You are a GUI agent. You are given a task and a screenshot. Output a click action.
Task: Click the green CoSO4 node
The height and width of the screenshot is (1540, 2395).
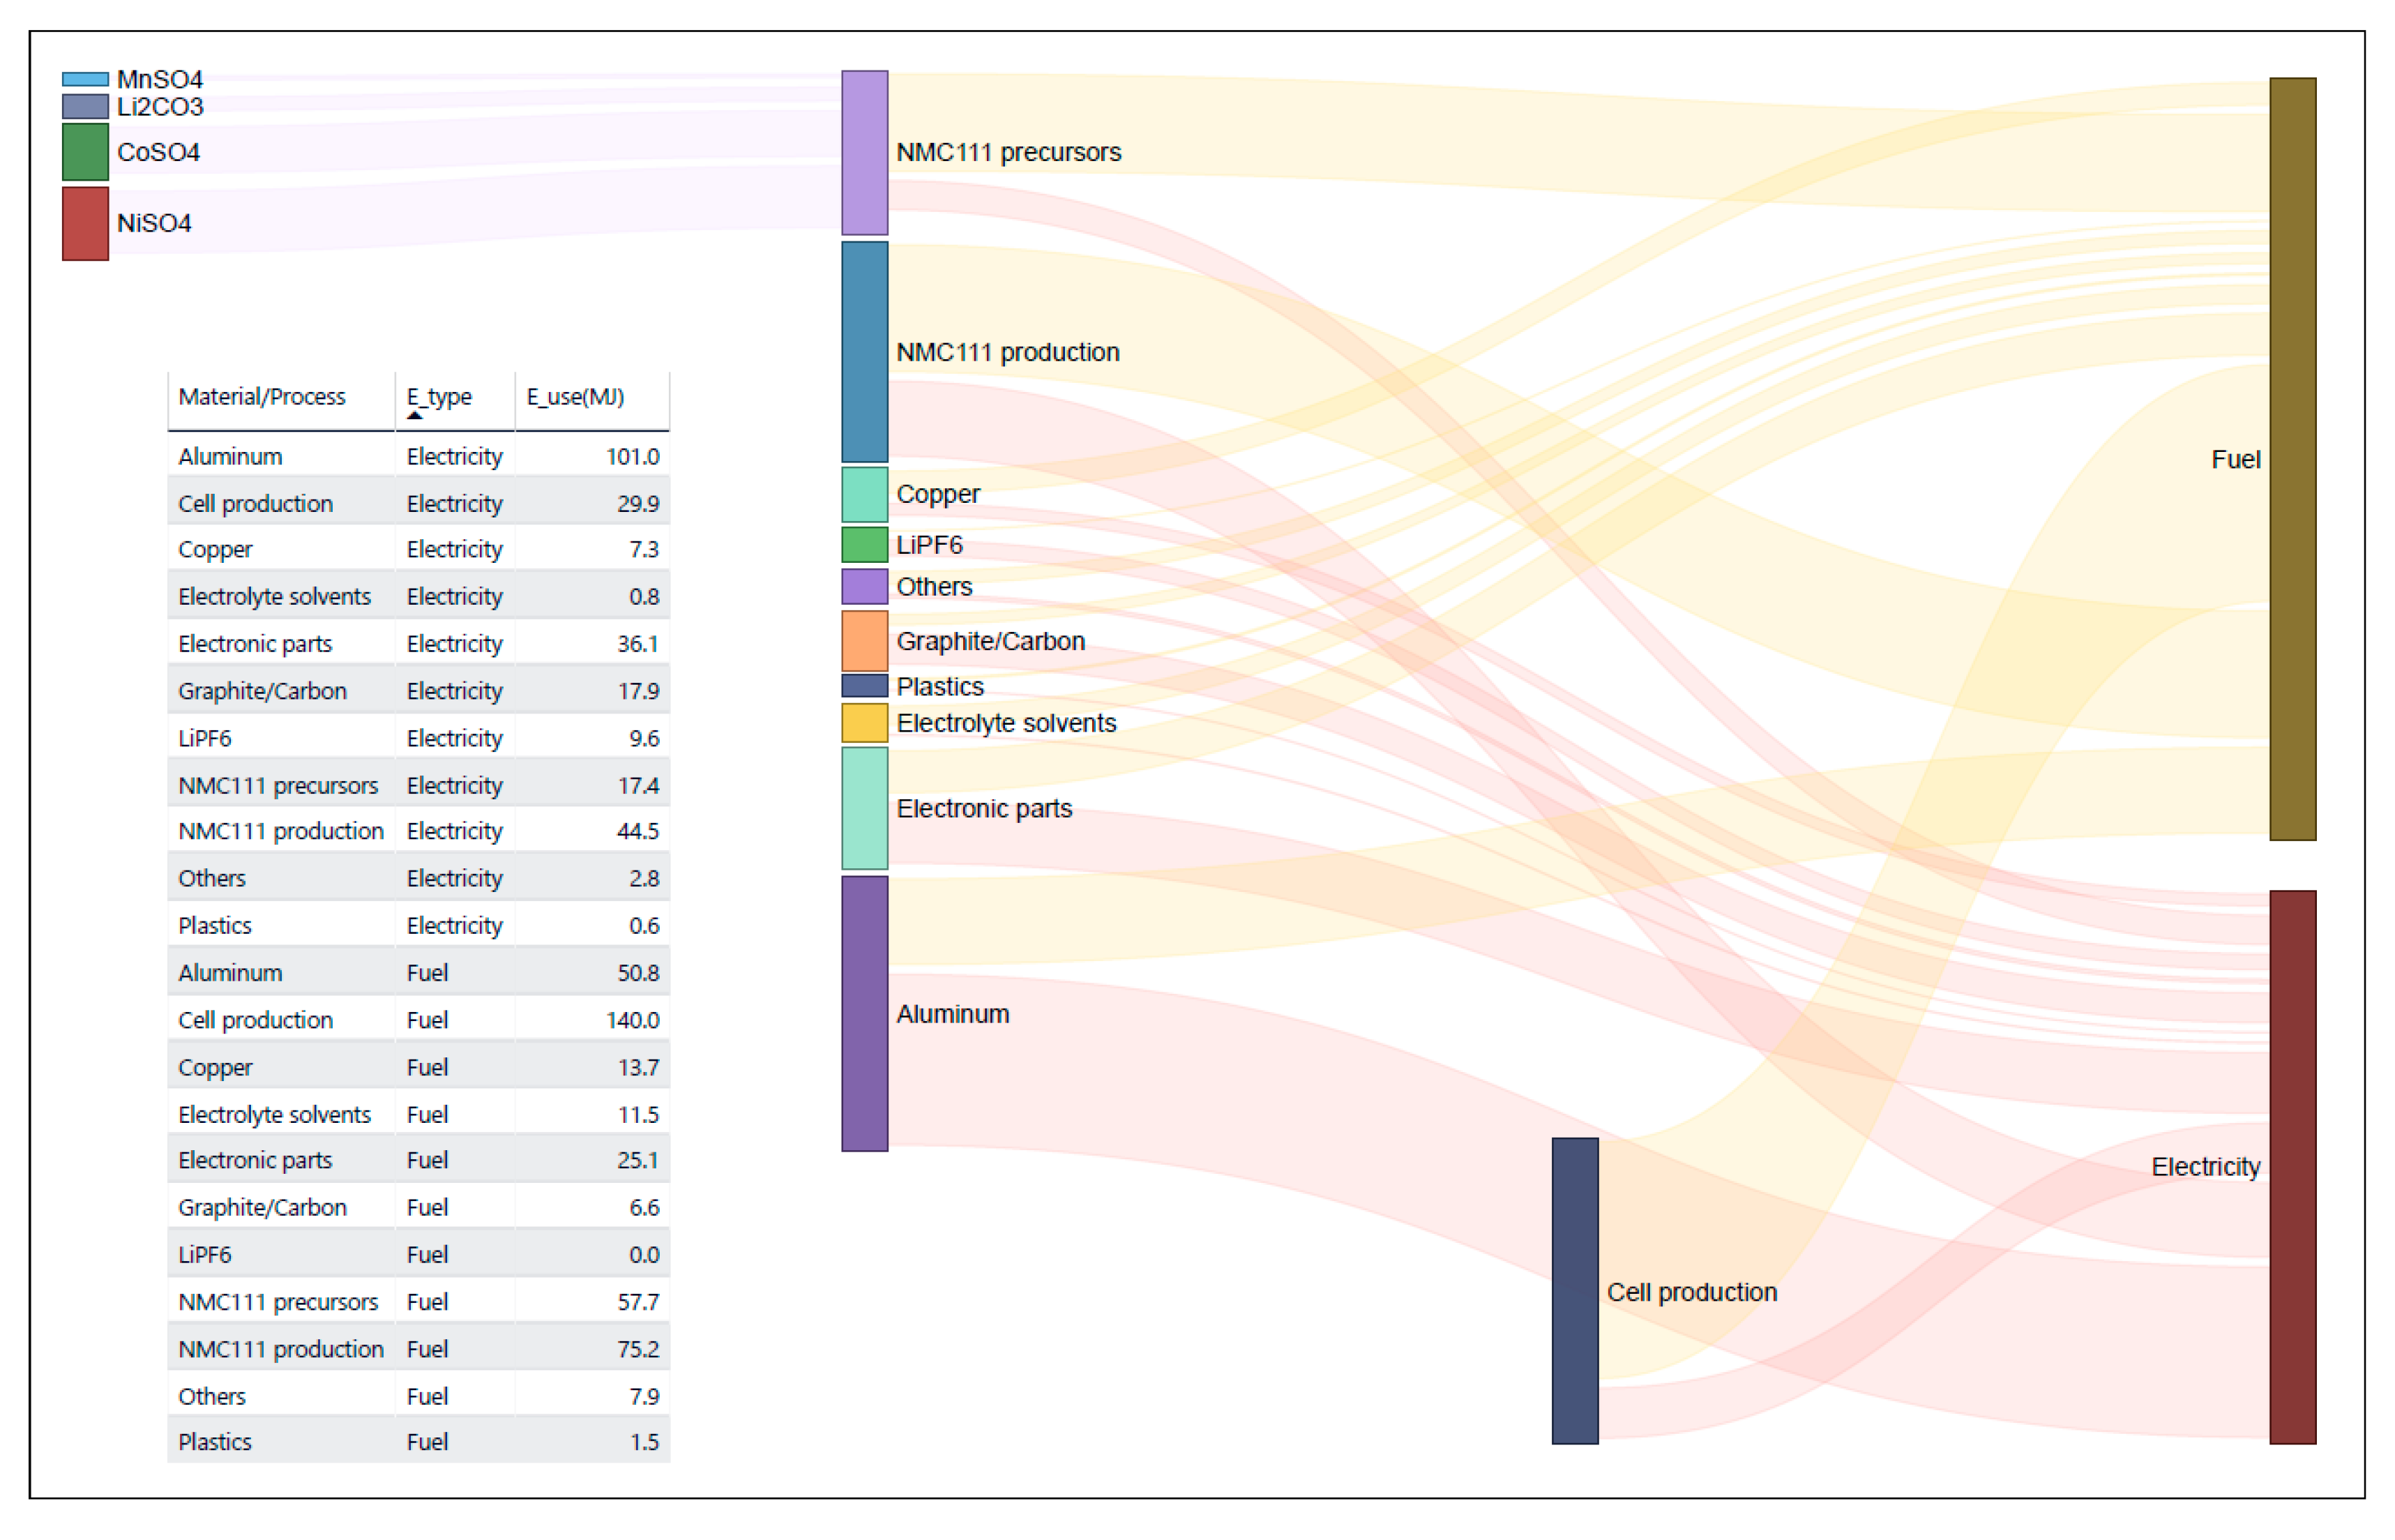[x=85, y=152]
